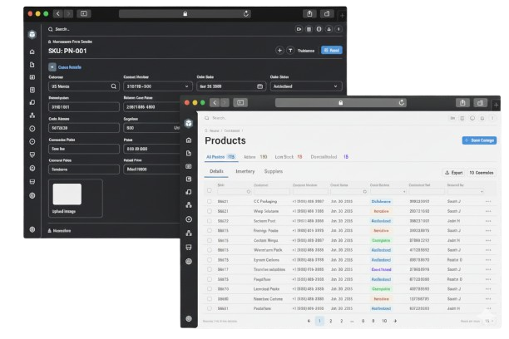This screenshot has width=509, height=339.
Task: Reload the page in the Products browser window
Action: click(x=402, y=102)
